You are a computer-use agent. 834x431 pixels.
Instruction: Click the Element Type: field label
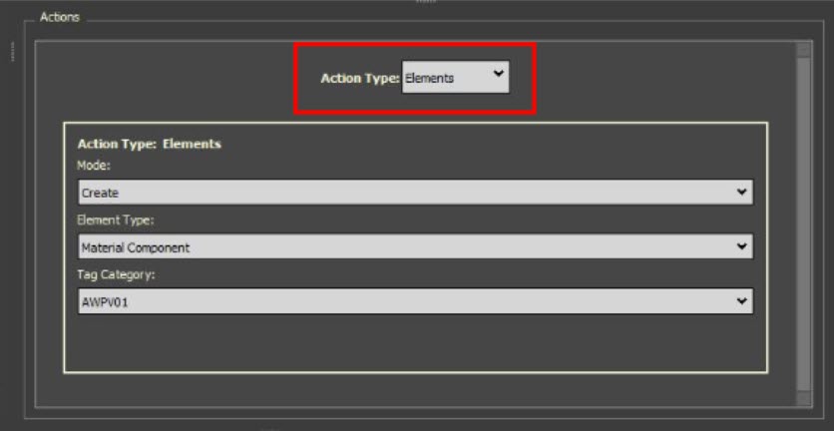tap(116, 219)
